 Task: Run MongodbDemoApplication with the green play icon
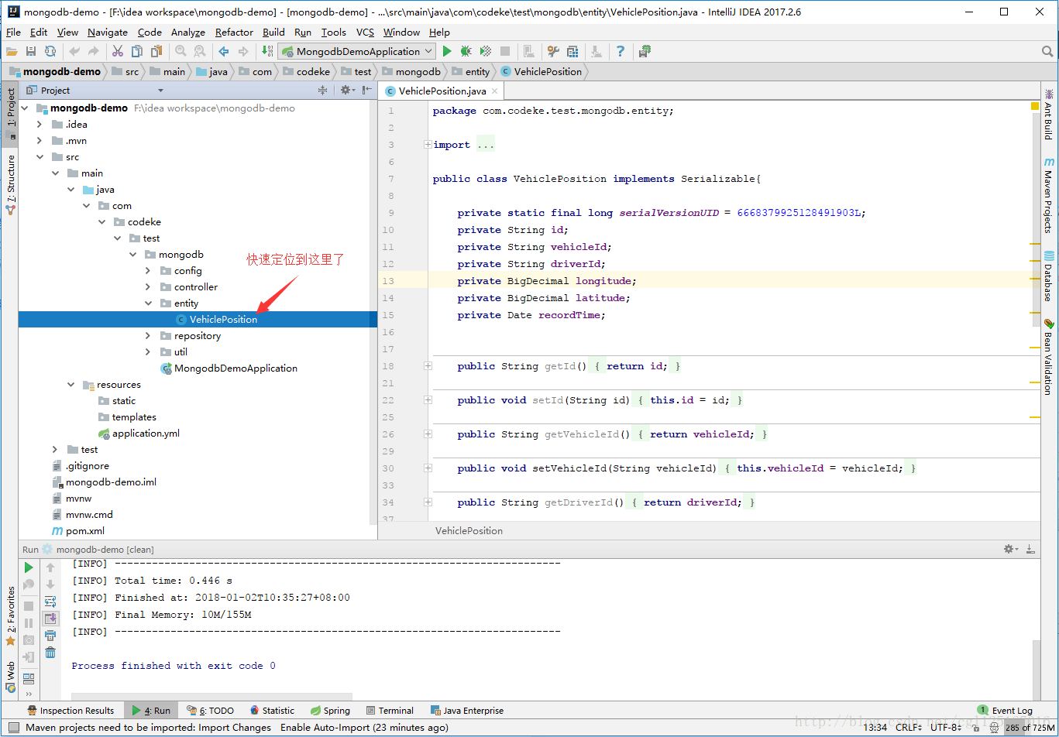pyautogui.click(x=447, y=50)
